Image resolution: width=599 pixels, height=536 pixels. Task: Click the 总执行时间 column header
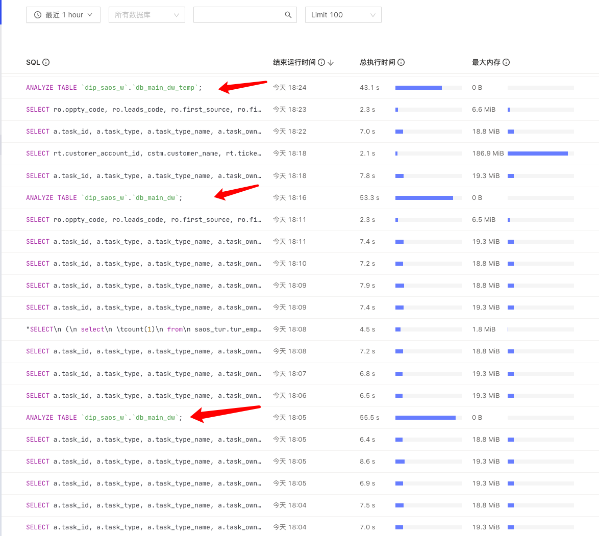(377, 62)
